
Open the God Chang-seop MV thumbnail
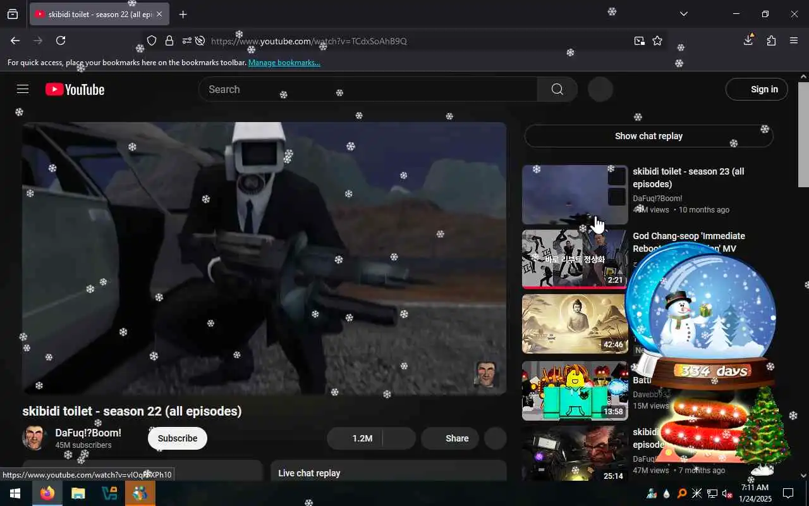point(575,259)
